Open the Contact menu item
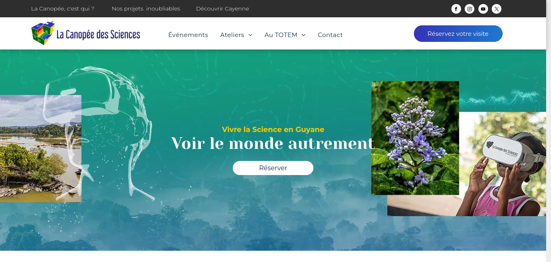 (330, 35)
